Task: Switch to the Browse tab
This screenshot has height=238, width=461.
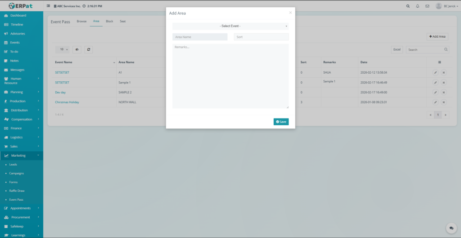Action: [82, 22]
